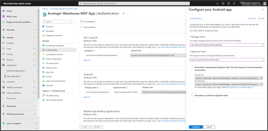This screenshot has width=268, height=131.
Task: Open the Certificates & secrets menu item
Action: [54, 54]
